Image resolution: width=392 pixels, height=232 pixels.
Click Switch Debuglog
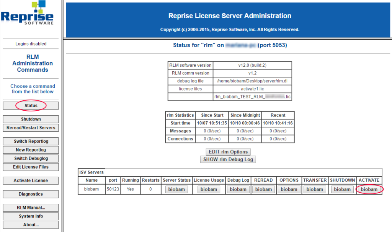pos(30,158)
